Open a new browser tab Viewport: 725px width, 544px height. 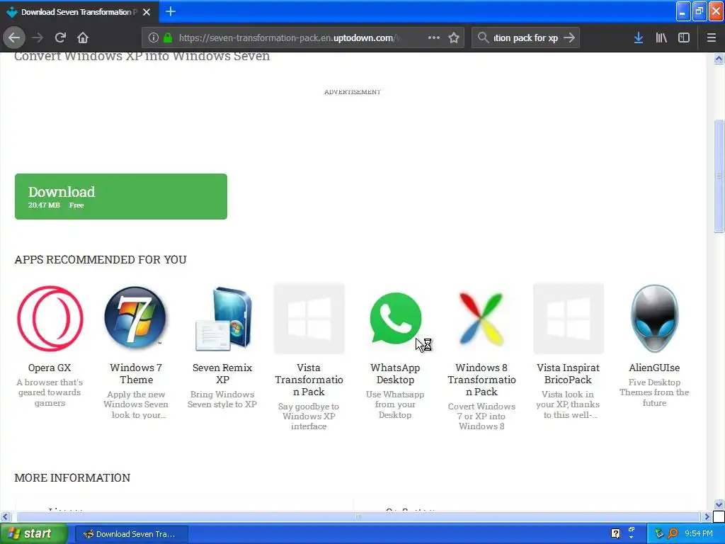(x=171, y=11)
